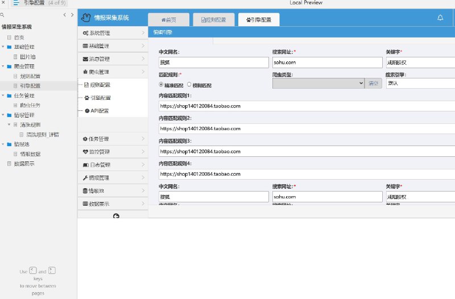Expand the 任务管理 menu chevron

[x=143, y=139]
